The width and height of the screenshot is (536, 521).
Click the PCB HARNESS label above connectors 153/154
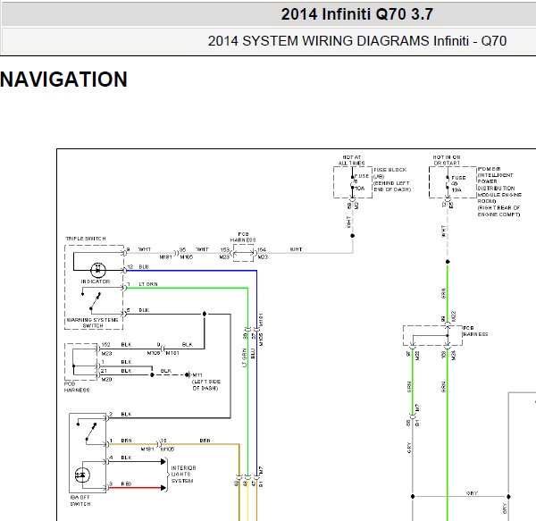[243, 237]
